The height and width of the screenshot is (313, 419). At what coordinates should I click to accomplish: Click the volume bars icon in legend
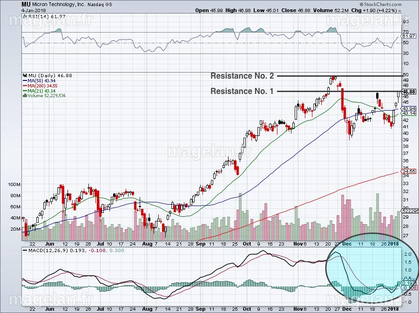25,95
